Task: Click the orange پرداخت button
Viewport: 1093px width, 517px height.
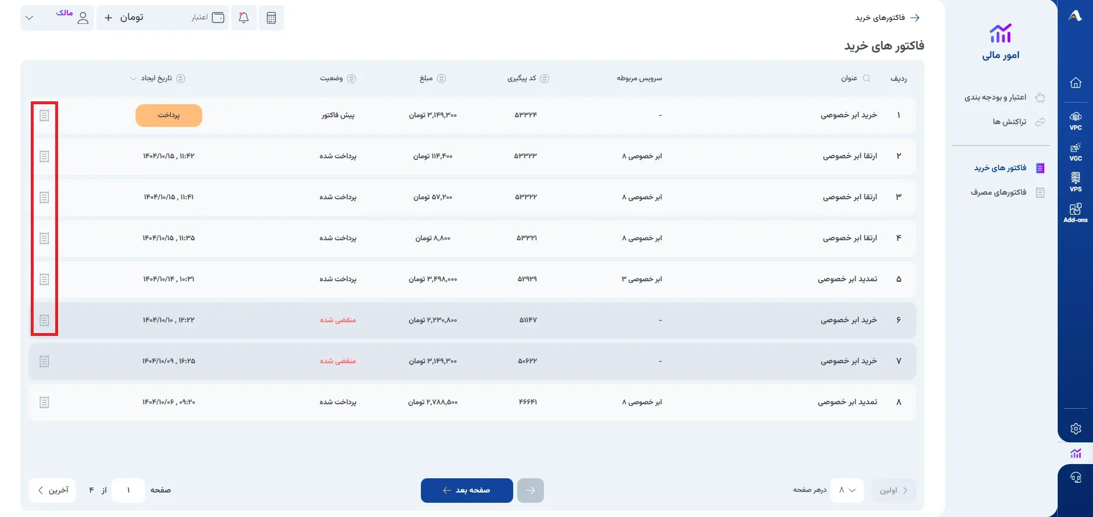Action: click(x=169, y=116)
